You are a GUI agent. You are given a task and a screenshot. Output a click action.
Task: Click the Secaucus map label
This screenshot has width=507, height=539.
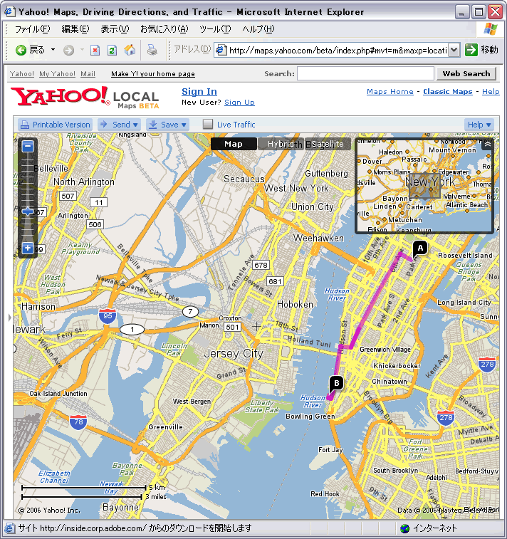[244, 179]
